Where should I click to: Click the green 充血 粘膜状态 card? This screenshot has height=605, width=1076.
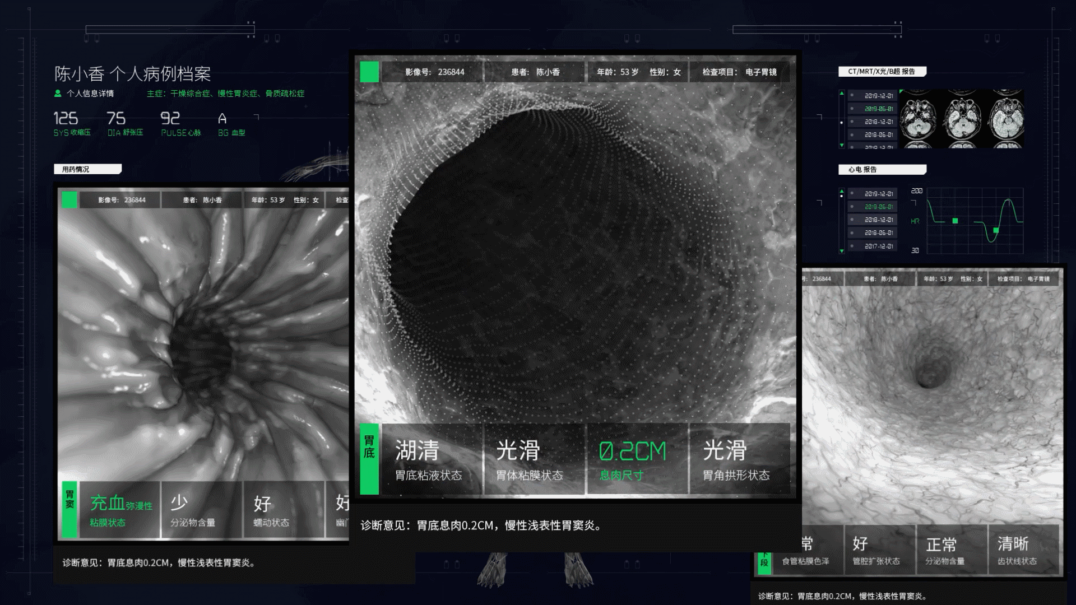[120, 509]
